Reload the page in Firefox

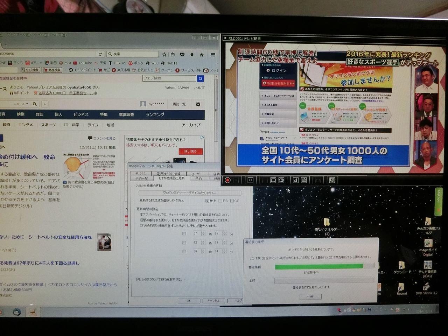(x=100, y=54)
